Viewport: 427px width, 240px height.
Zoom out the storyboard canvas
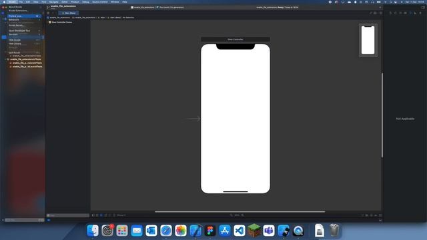pyautogui.click(x=232, y=215)
